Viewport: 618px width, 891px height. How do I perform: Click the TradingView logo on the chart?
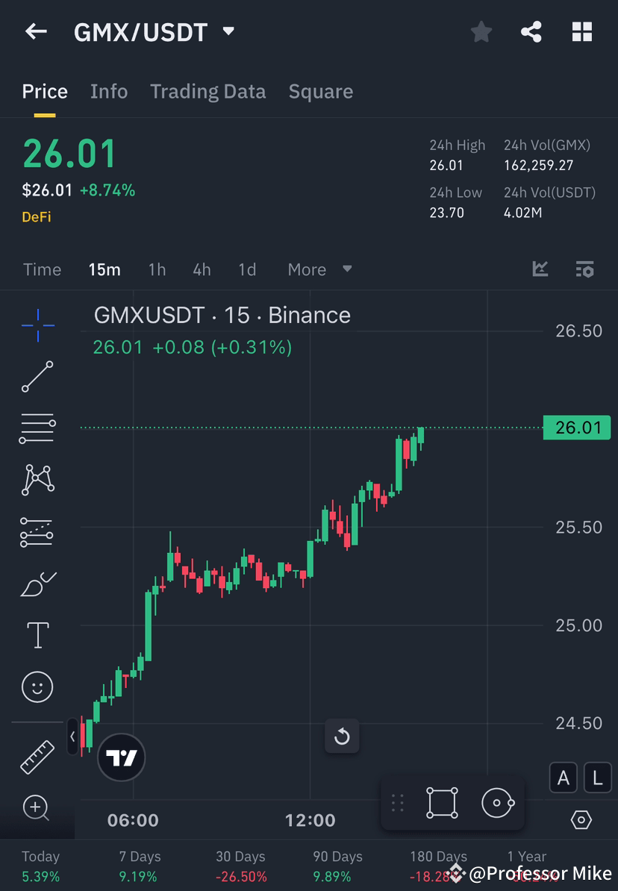pos(121,757)
